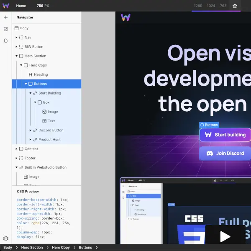Click the Discord Button link icon
Viewport: 251px width, 251px height.
tap(35, 130)
